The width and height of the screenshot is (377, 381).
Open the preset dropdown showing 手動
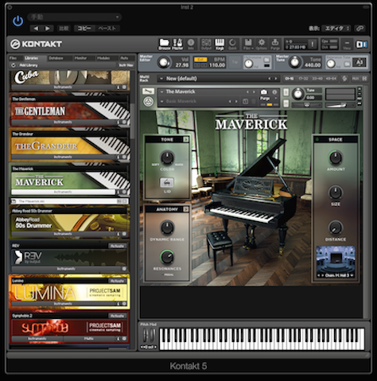[x=75, y=17]
